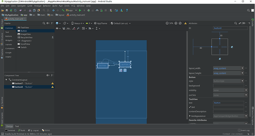The width and height of the screenshot is (255, 136).
Task: Click the Paste icon in toolbar
Action: [x=39, y=10]
